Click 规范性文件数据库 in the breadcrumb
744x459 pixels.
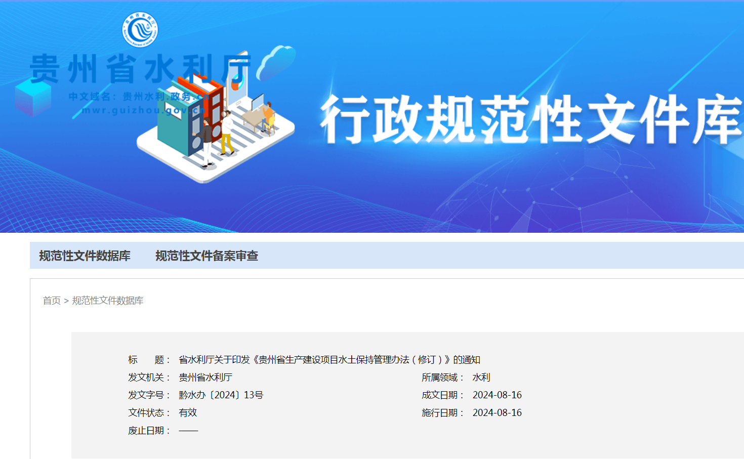click(x=108, y=301)
